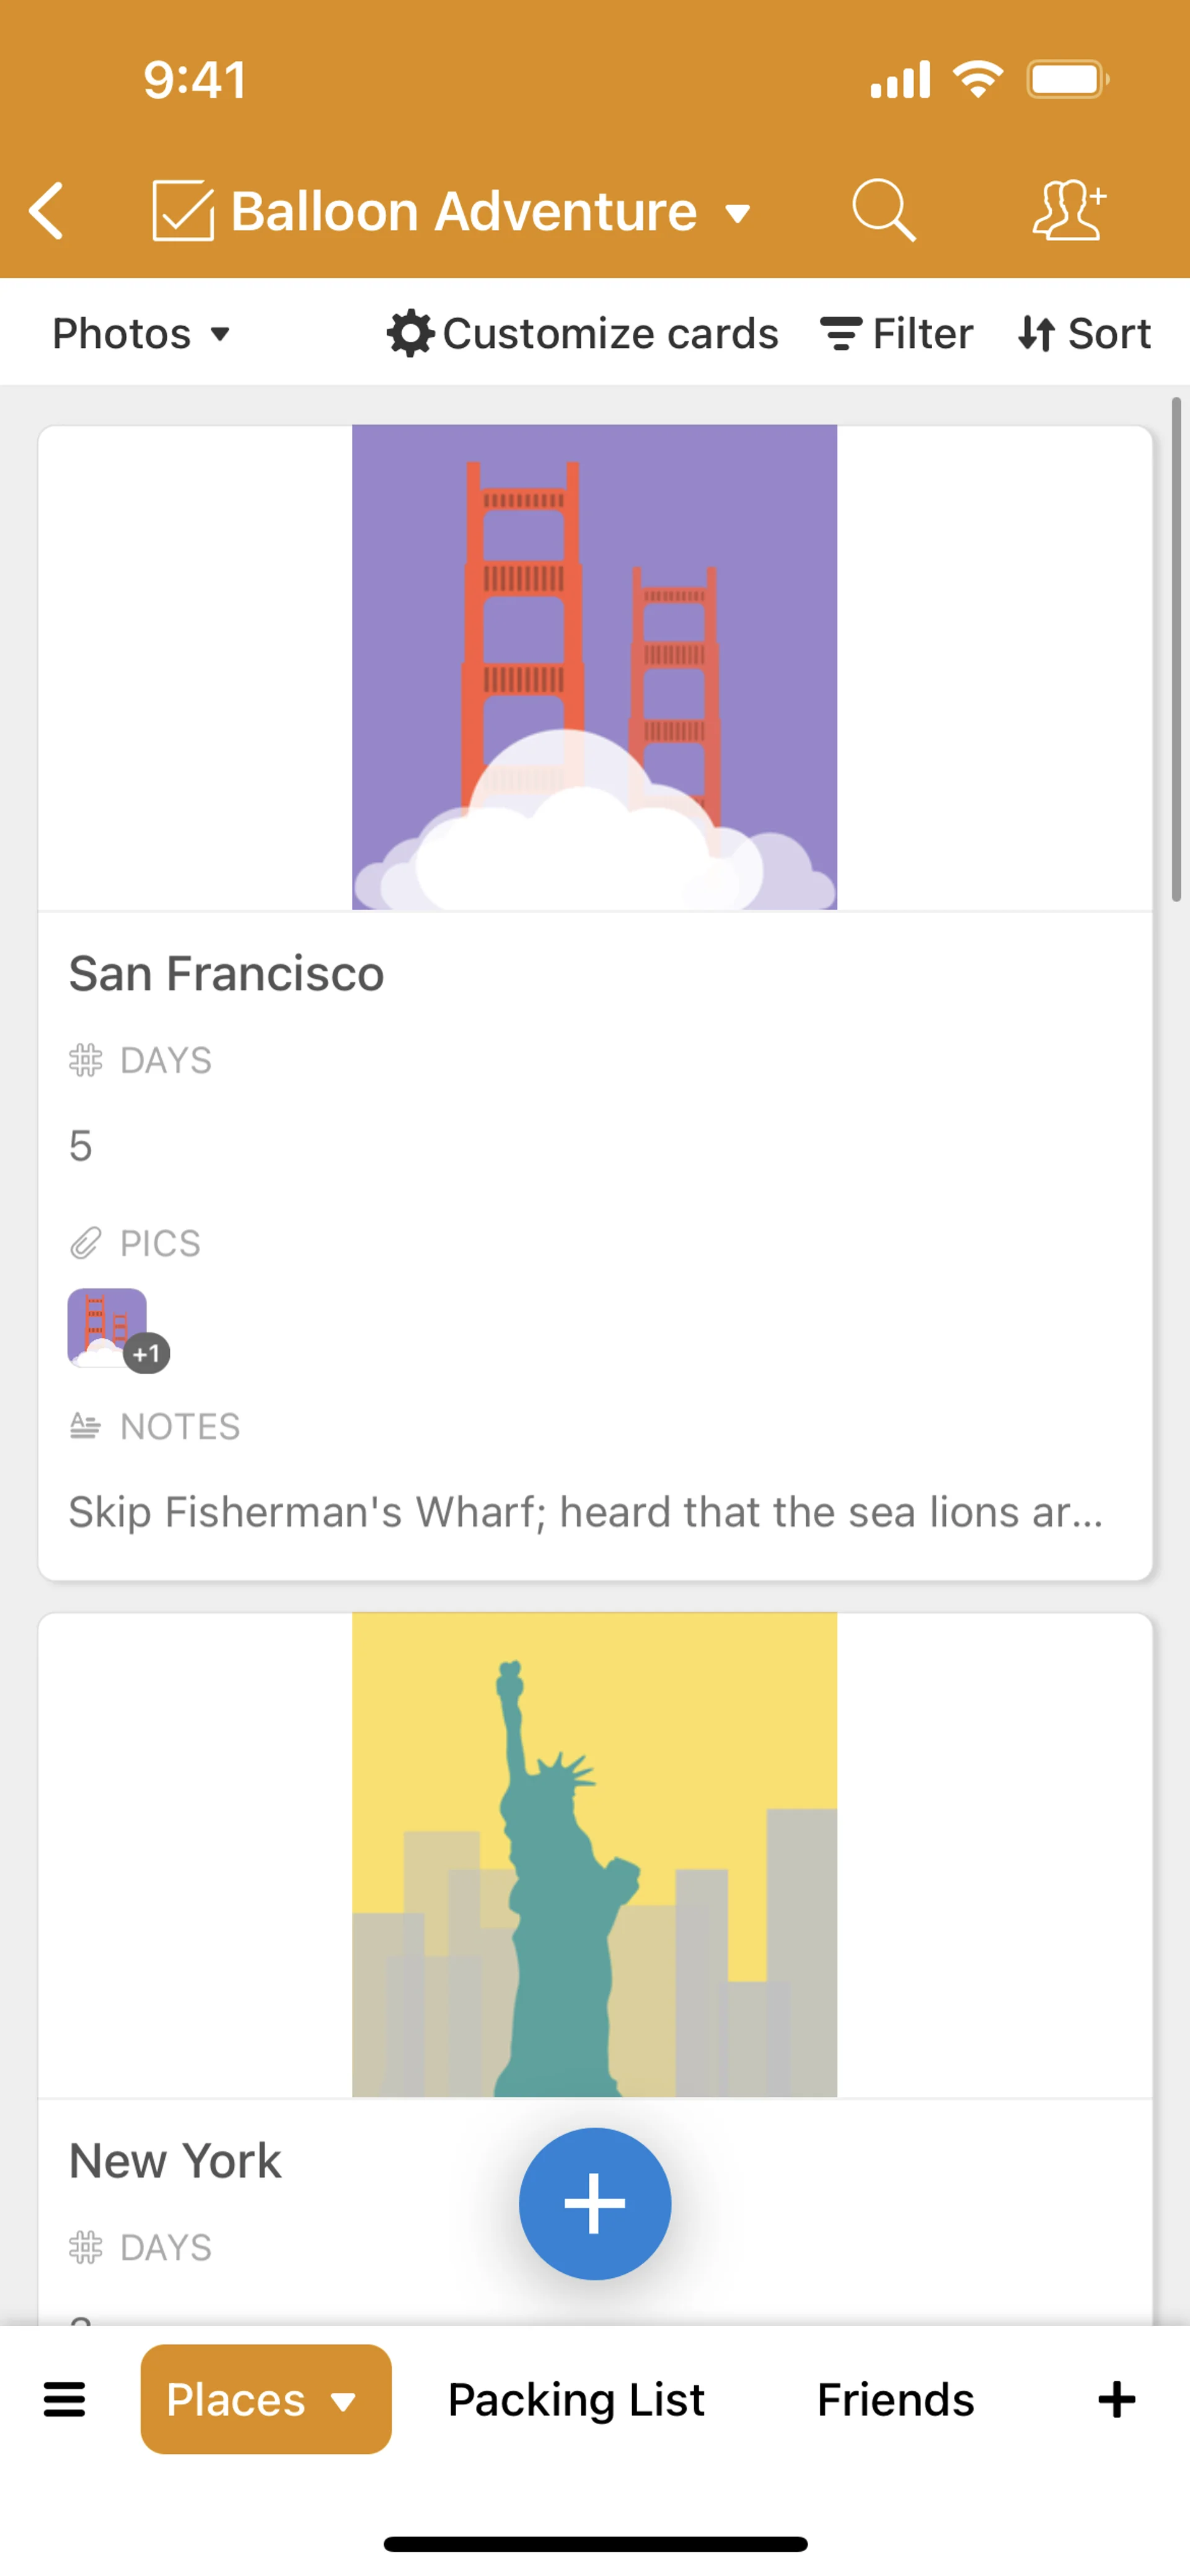Switch to the Packing List tab

tap(576, 2399)
